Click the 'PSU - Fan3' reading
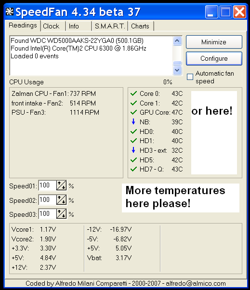250x290 pixels. [55, 112]
